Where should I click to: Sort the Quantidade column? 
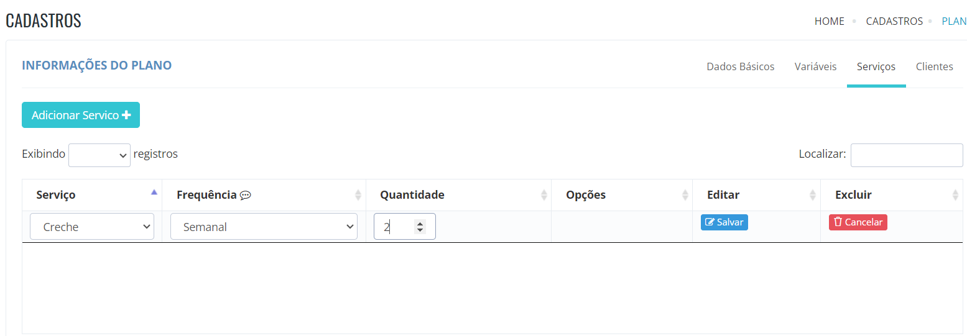point(544,195)
